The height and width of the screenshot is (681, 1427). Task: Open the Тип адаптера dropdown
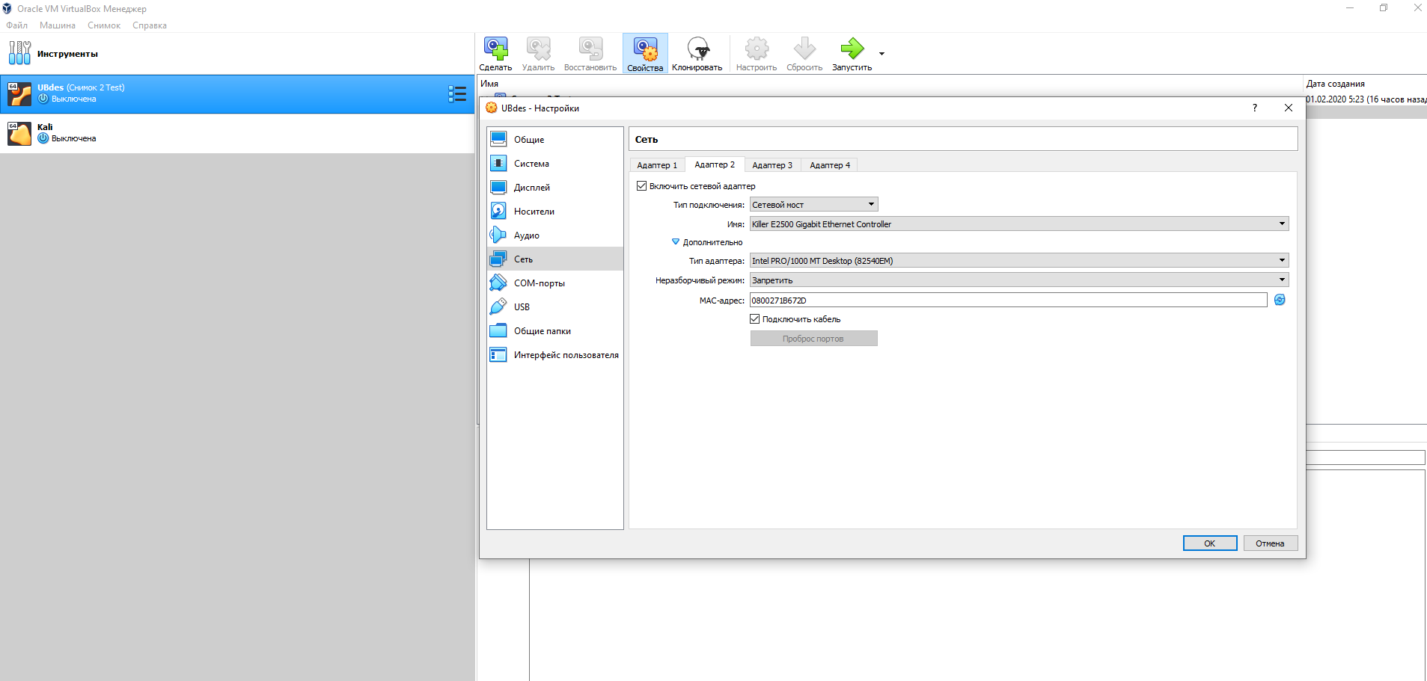coord(1019,261)
